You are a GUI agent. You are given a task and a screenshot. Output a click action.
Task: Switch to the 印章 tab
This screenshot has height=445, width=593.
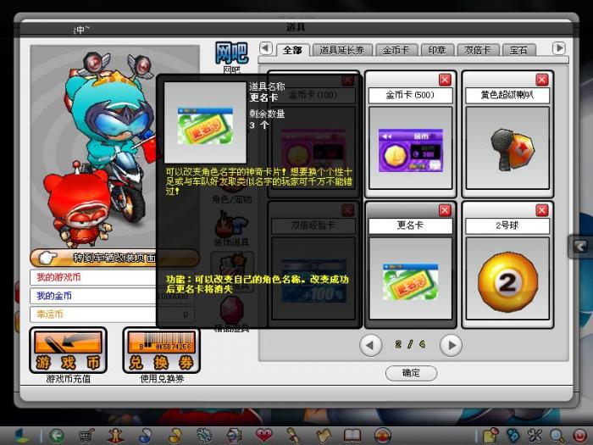[437, 50]
